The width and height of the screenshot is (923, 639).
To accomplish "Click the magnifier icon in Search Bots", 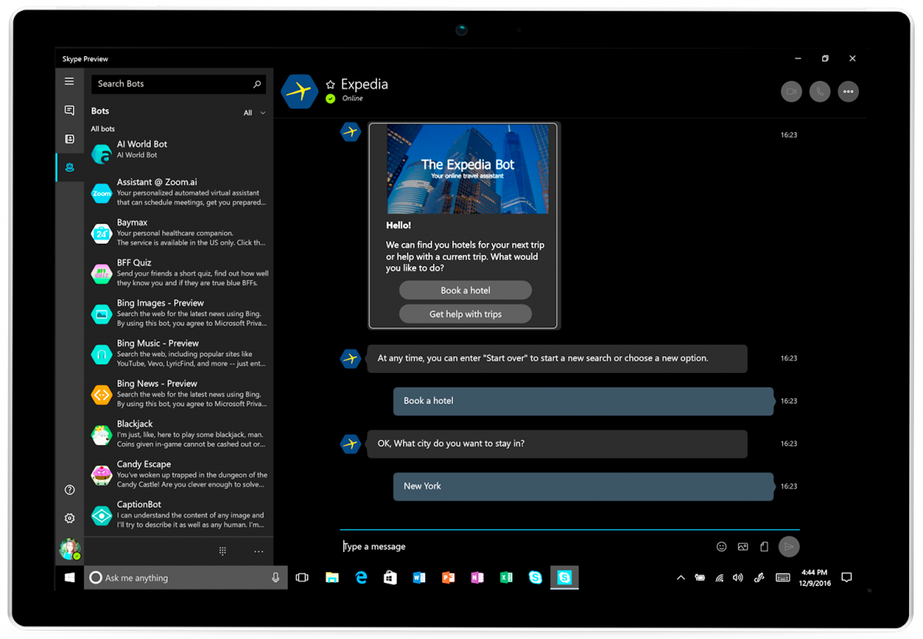I will pos(257,84).
